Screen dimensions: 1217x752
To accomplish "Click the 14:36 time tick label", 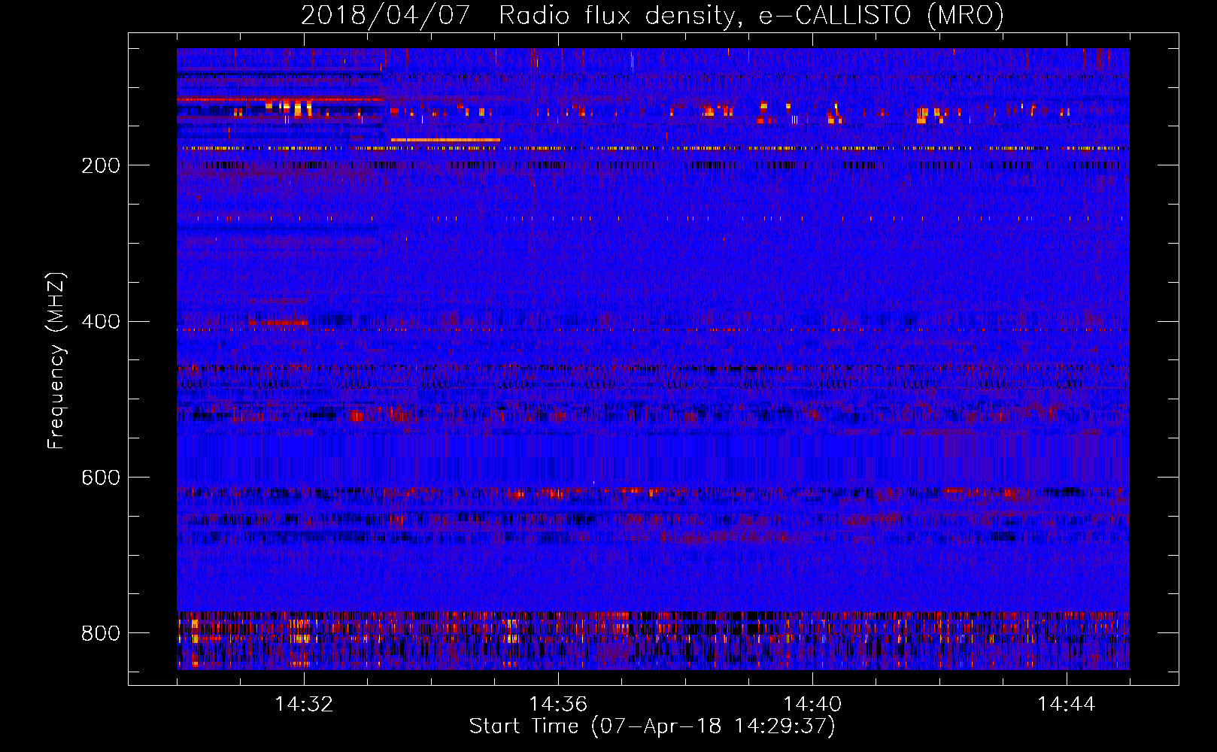I will tap(558, 705).
